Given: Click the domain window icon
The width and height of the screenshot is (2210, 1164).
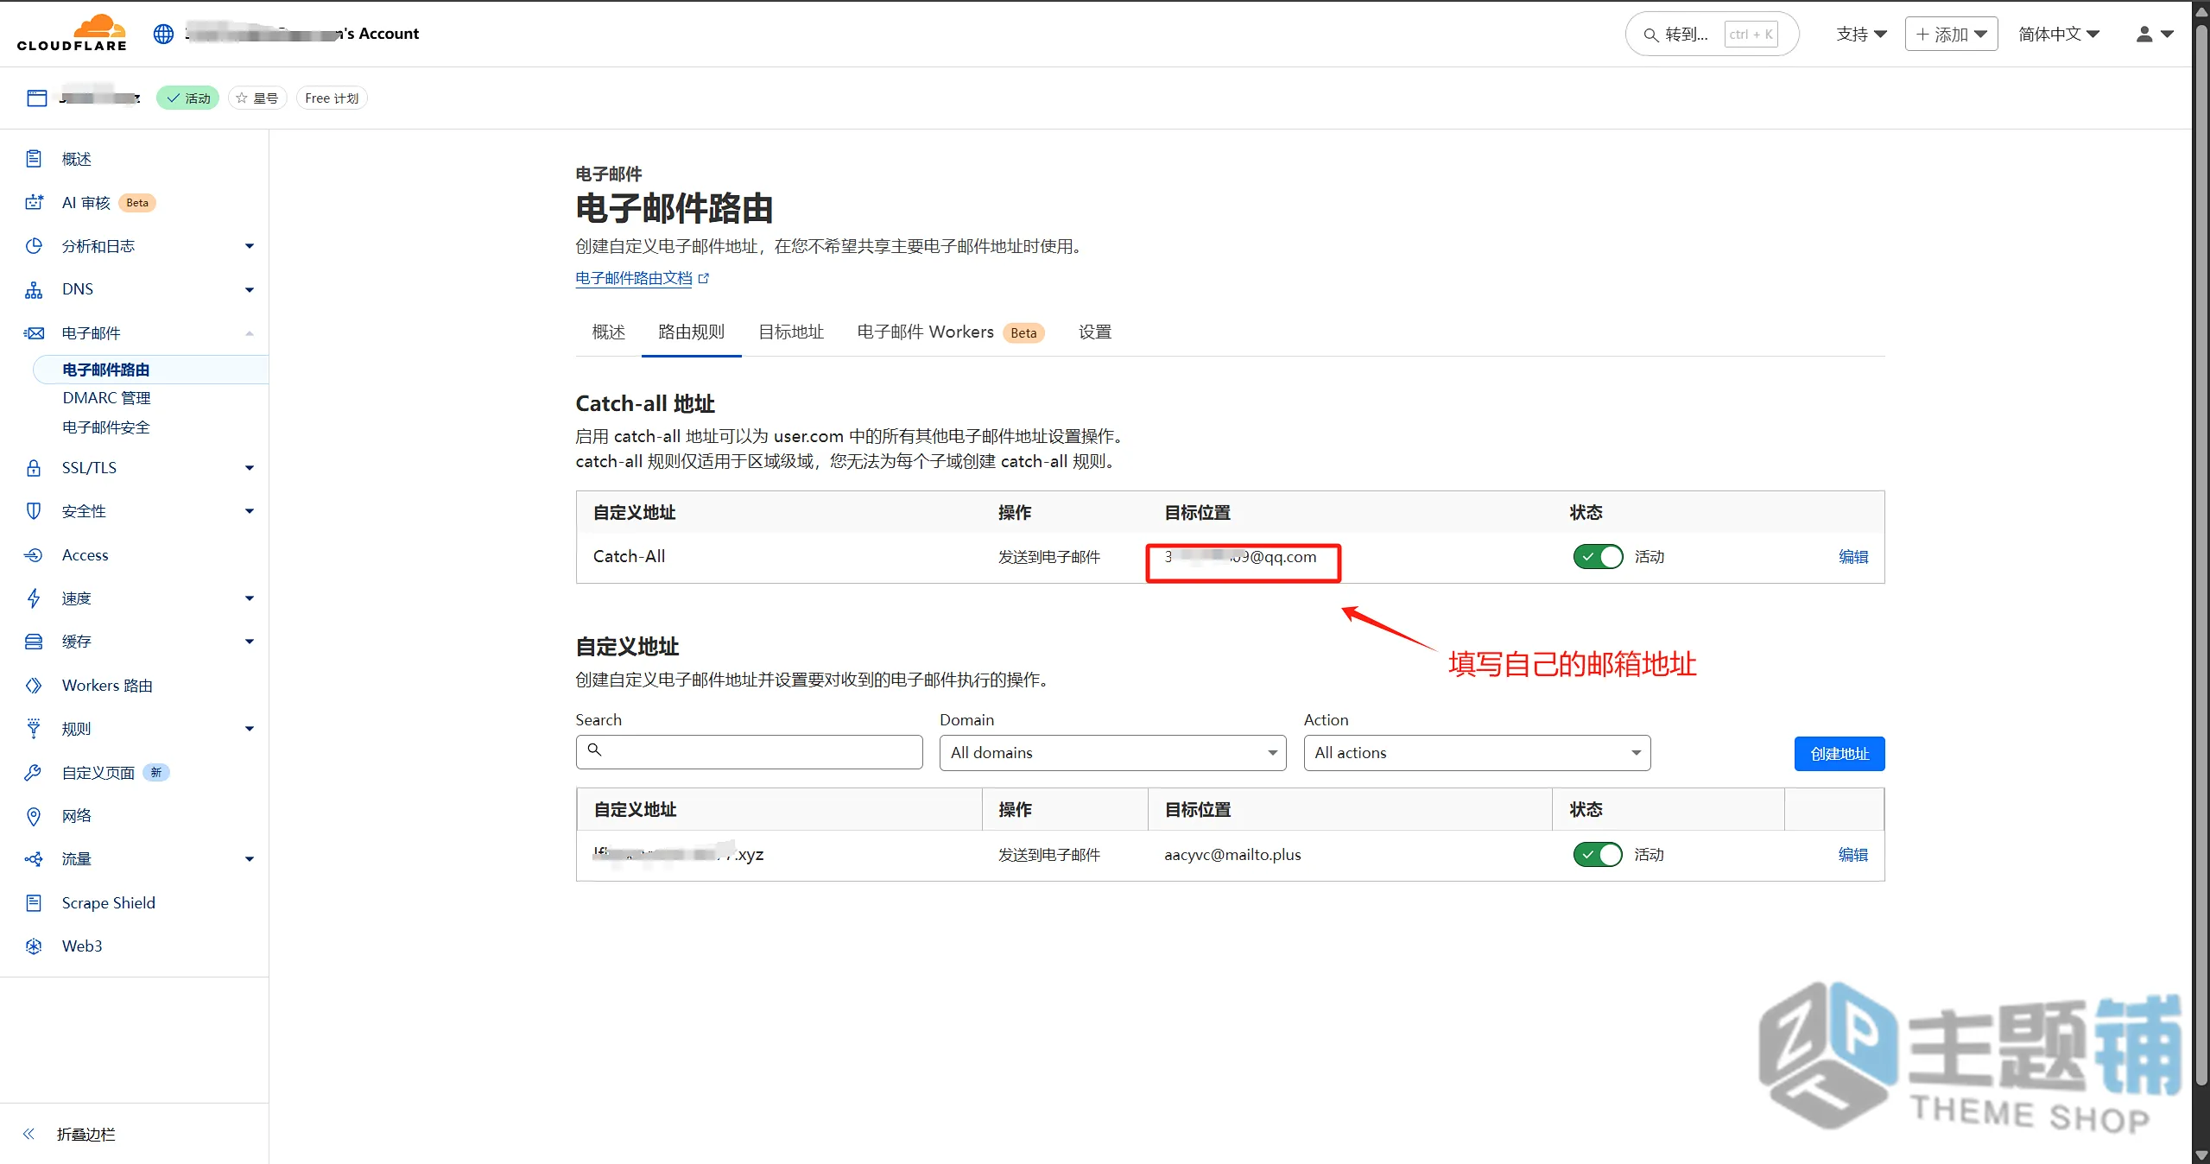Looking at the screenshot, I should point(36,98).
